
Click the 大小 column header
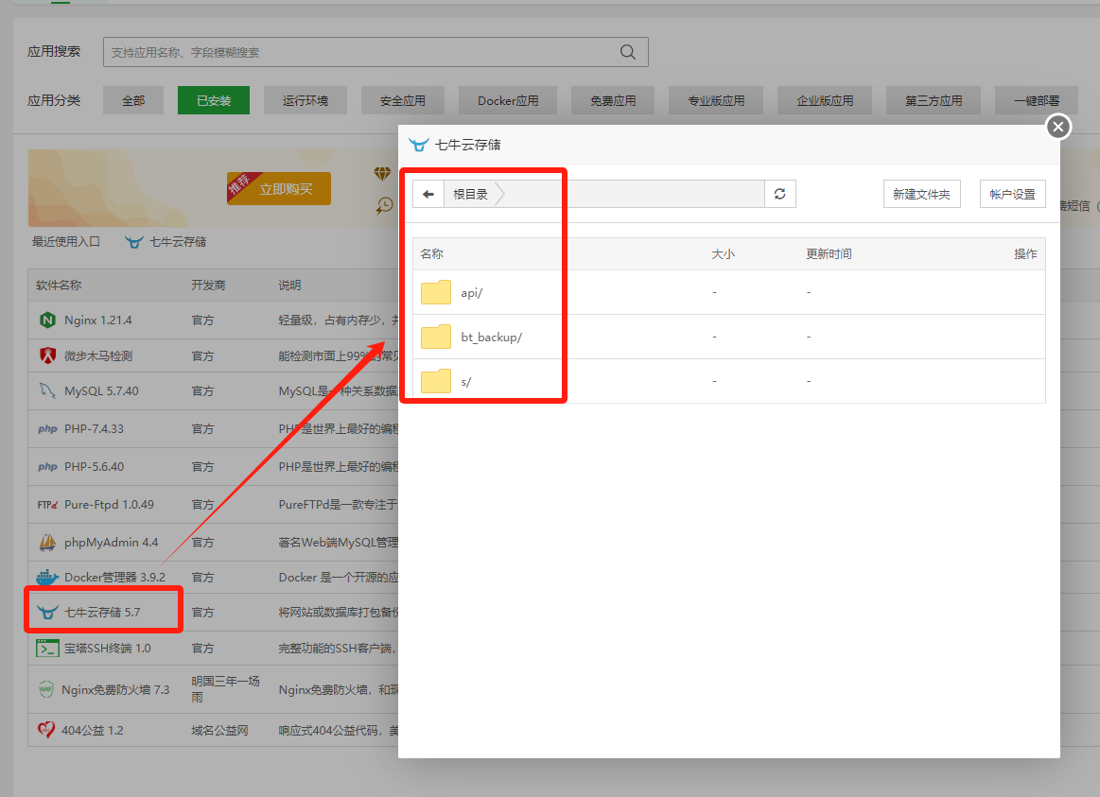(x=724, y=253)
